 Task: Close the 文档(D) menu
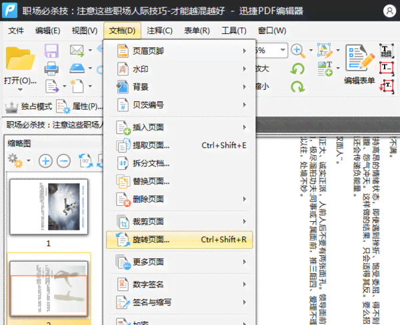tap(122, 31)
